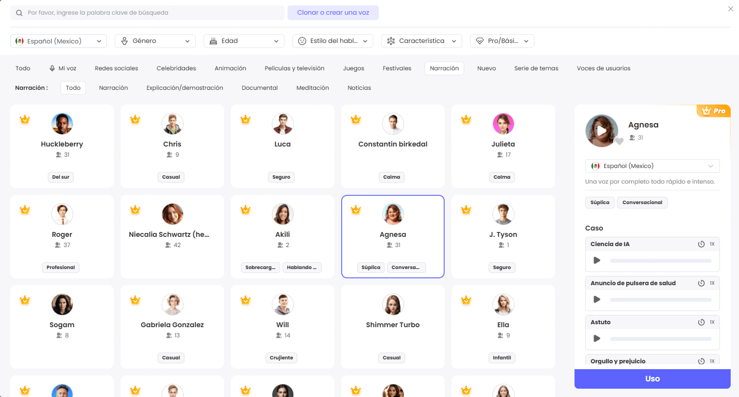Open the Característica filter icon
The width and height of the screenshot is (739, 397).
(390, 41)
